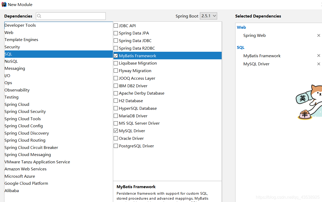Viewport: 322px width, 202px height.
Task: Uncheck the MyBatis Framework checkbox
Action: pos(116,56)
